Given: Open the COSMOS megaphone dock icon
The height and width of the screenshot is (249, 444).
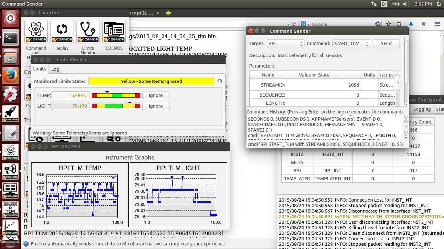Looking at the screenshot, I should tap(10, 171).
